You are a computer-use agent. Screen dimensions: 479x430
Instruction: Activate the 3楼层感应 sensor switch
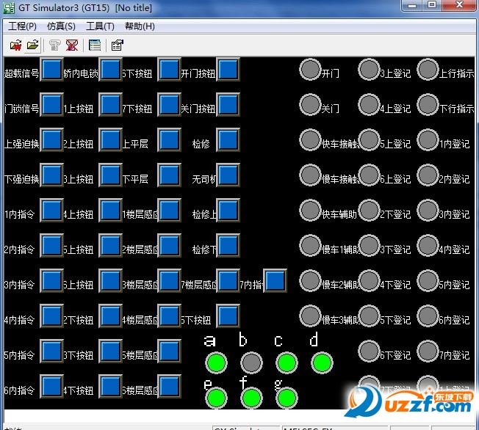click(169, 281)
